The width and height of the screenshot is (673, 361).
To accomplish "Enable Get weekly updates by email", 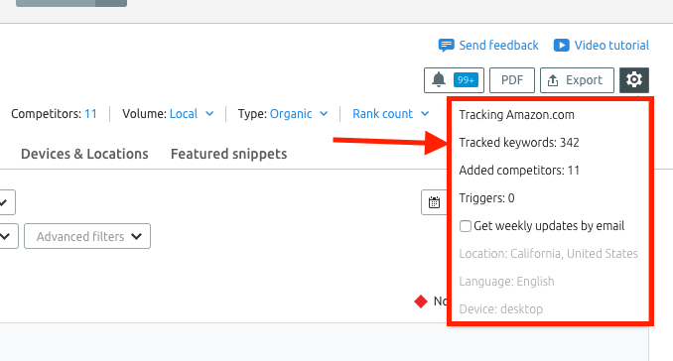I will point(466,226).
